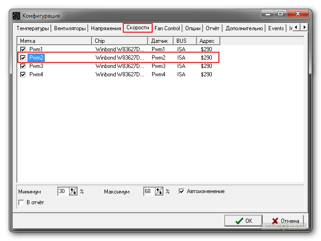The height and width of the screenshot is (241, 321).
Task: Switch to the Fan Control tab
Action: tap(167, 28)
